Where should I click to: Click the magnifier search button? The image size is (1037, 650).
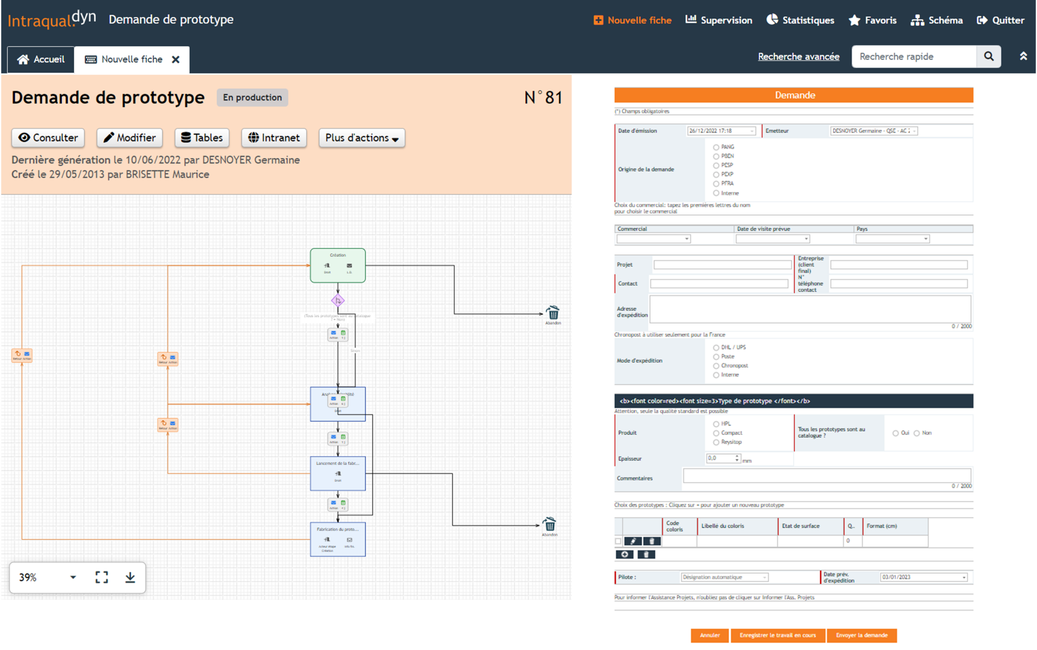tap(989, 56)
